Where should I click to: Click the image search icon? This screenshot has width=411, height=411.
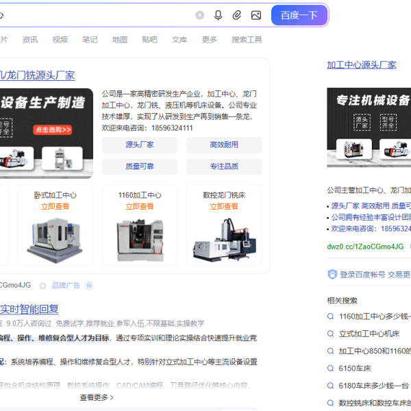click(x=256, y=15)
